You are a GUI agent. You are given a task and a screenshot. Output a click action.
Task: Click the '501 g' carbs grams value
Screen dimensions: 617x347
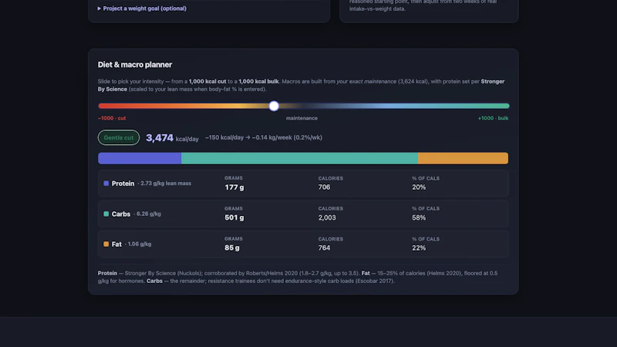[x=234, y=217]
